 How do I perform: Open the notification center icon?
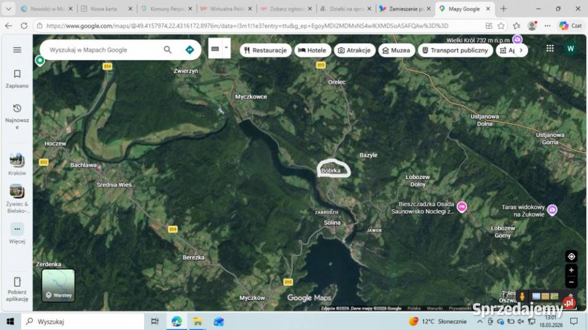tap(574, 321)
